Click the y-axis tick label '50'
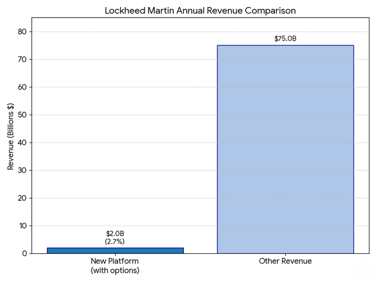Viewport: 376px width, 282px height. pos(22,115)
